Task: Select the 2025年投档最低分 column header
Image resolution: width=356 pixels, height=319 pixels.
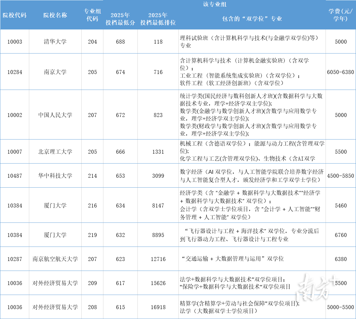Action: pyautogui.click(x=120, y=19)
